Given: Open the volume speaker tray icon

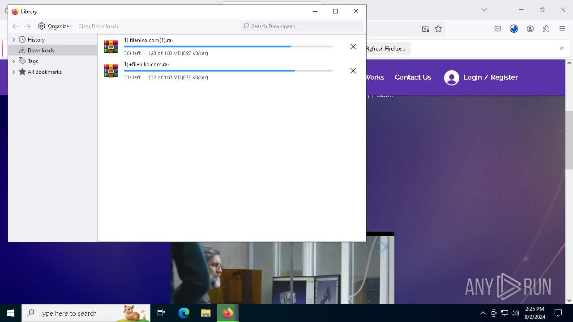Looking at the screenshot, I should (515, 313).
